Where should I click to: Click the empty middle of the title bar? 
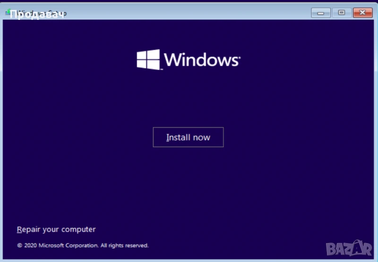[189, 13]
